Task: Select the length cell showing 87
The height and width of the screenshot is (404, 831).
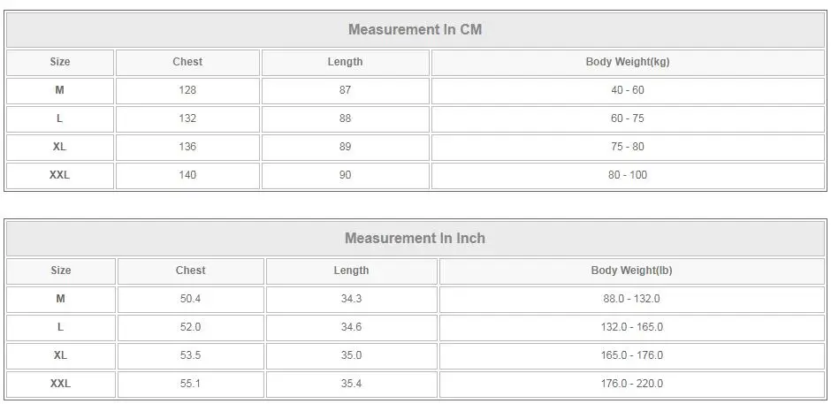Action: click(345, 90)
